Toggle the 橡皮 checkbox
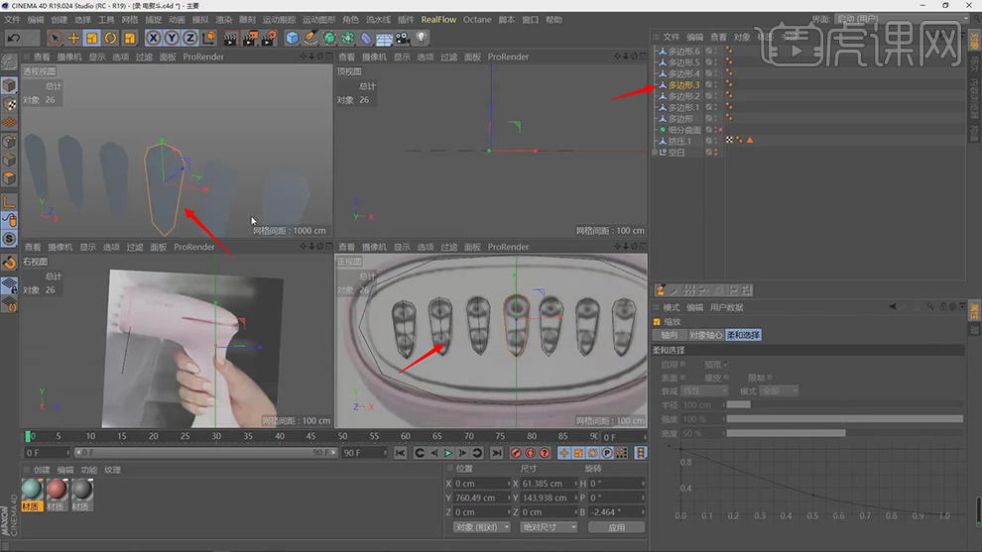Screen dimensions: 982x552 (x=726, y=378)
